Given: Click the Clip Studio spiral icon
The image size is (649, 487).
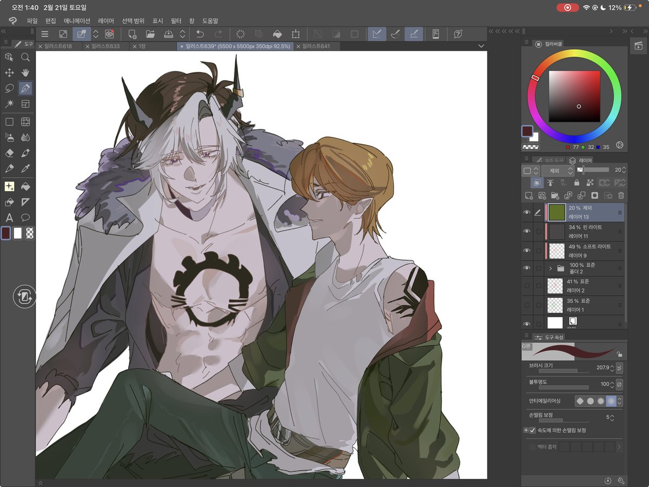Looking at the screenshot, I should (109, 34).
